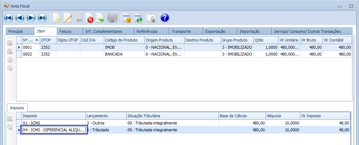
Task: Click the pencil edit icon
Action: 68,18
